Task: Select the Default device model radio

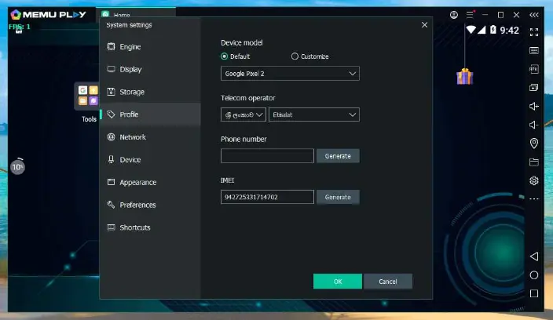Action: (225, 56)
